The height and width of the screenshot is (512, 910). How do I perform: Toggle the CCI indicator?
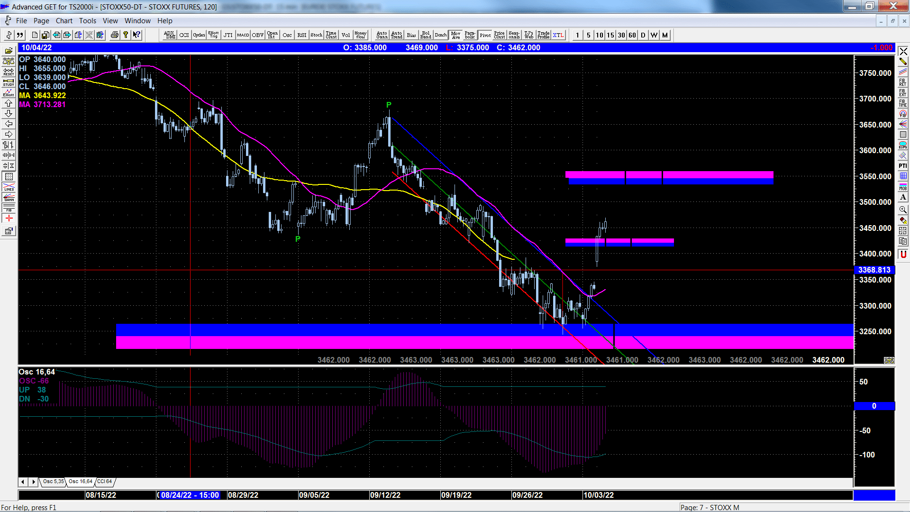click(184, 35)
